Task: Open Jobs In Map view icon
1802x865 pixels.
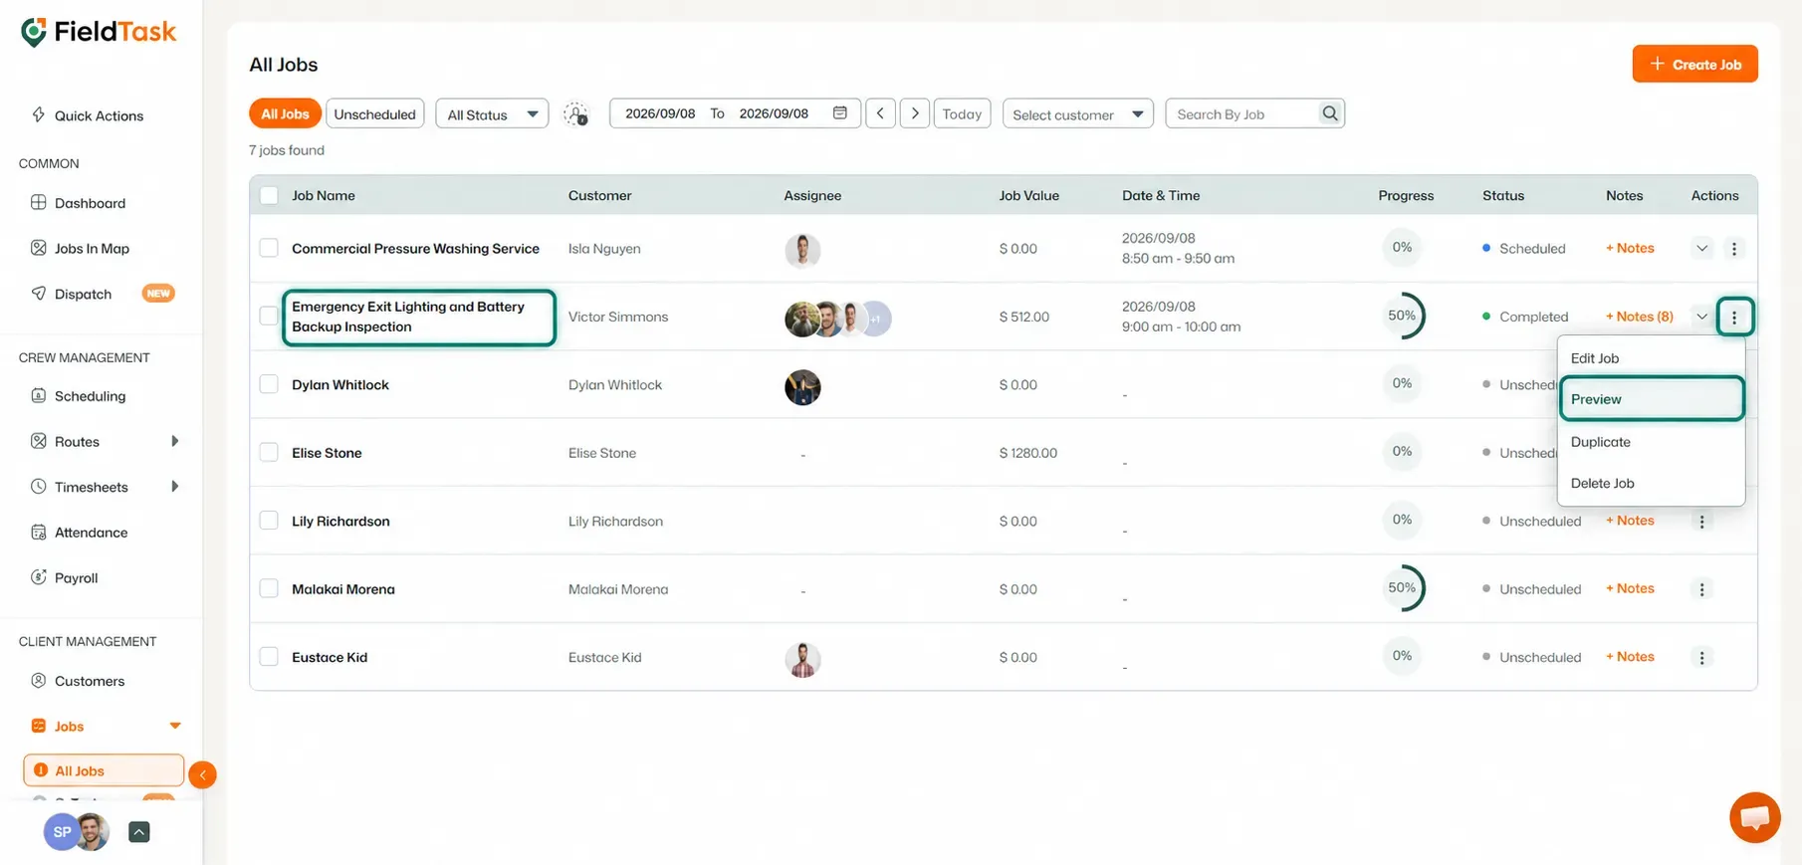Action: 39,248
